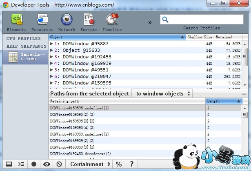Expand the DOMWindow @95887 row
Viewport: 251px width, 171px height.
click(51, 44)
